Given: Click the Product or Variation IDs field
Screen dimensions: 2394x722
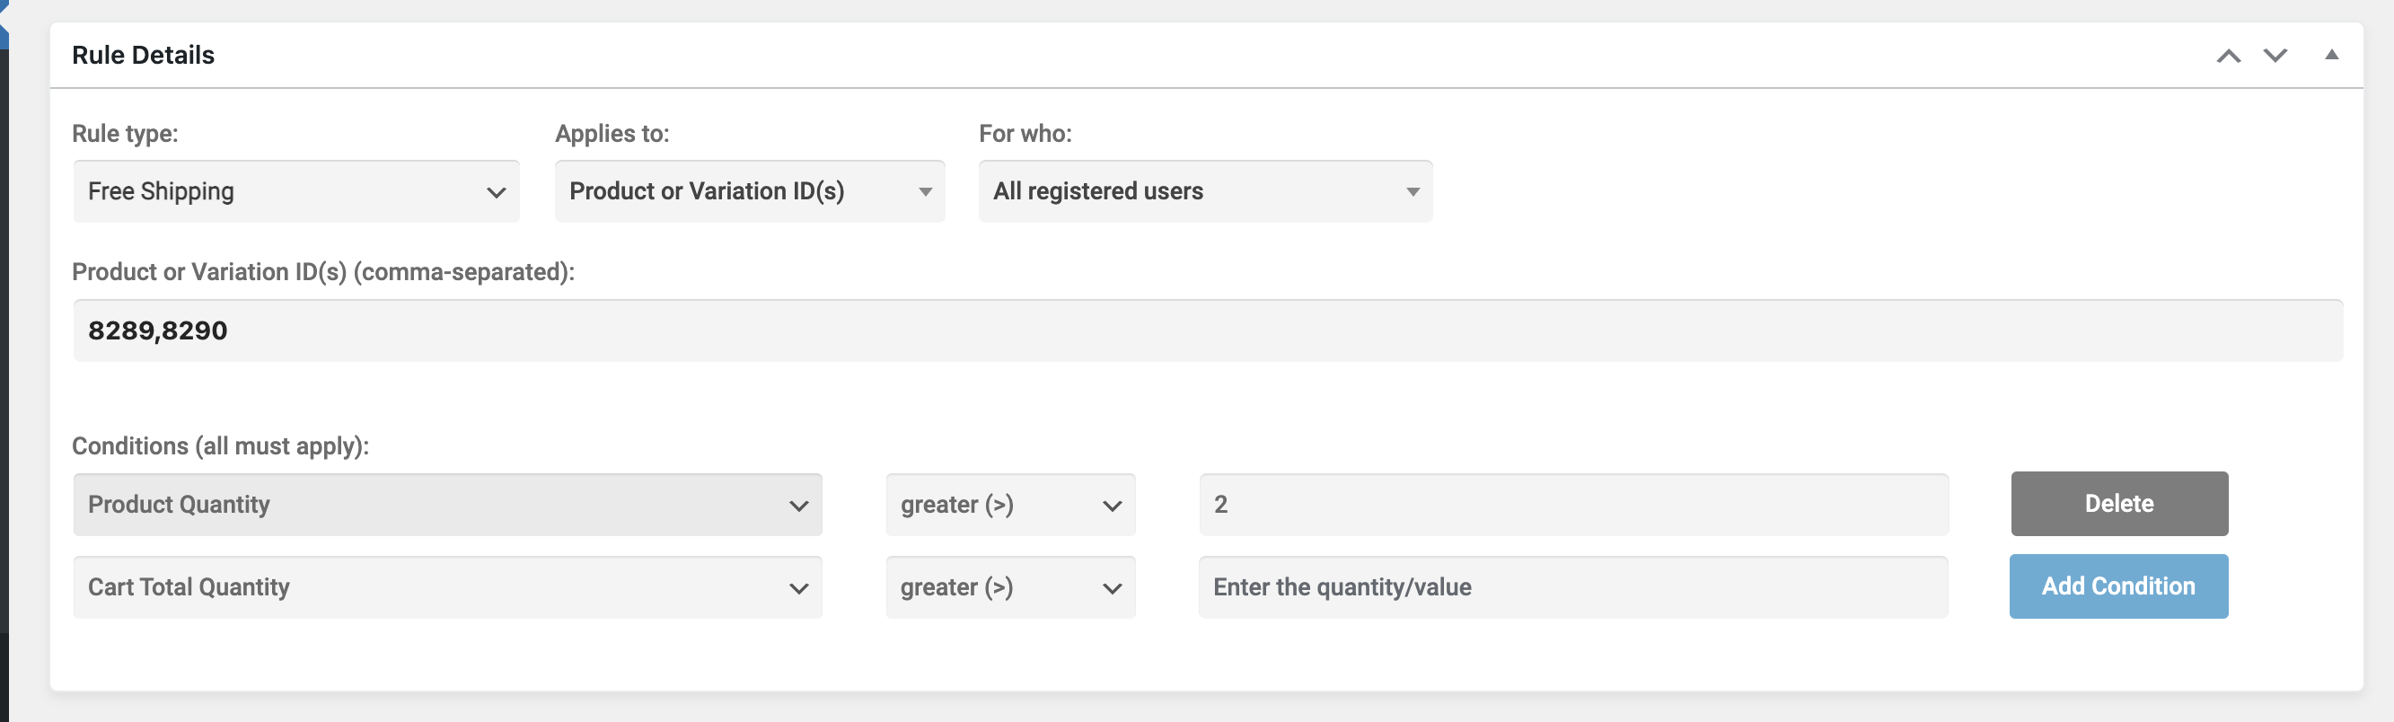Looking at the screenshot, I should (x=1208, y=330).
